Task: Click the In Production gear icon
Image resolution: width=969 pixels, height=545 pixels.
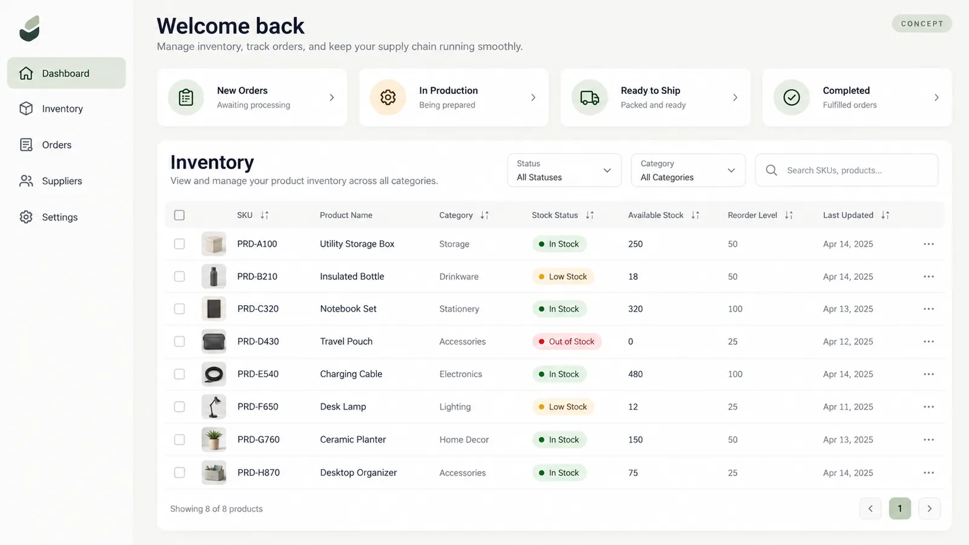Action: tap(388, 97)
